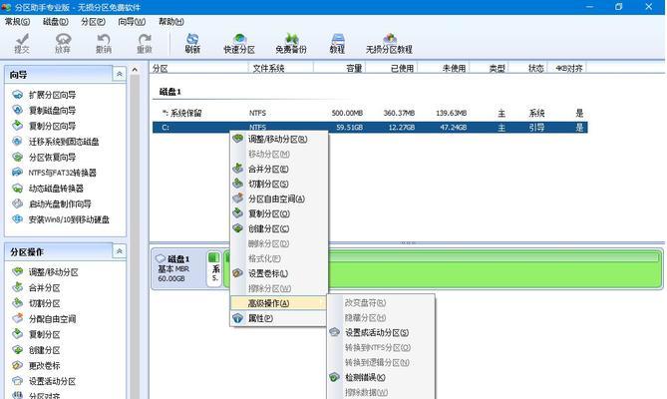The image size is (667, 399).
Task: Click 复制分区 in 分区操作 panel
Action: point(36,334)
